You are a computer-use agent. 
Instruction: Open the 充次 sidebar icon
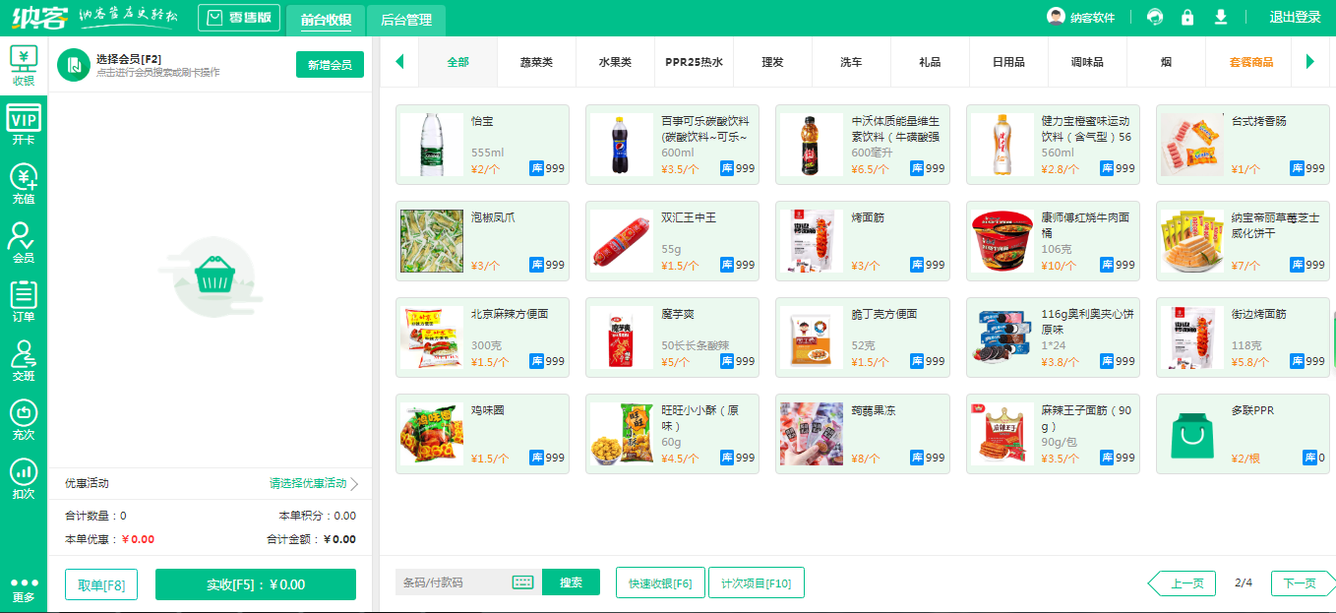[x=24, y=420]
